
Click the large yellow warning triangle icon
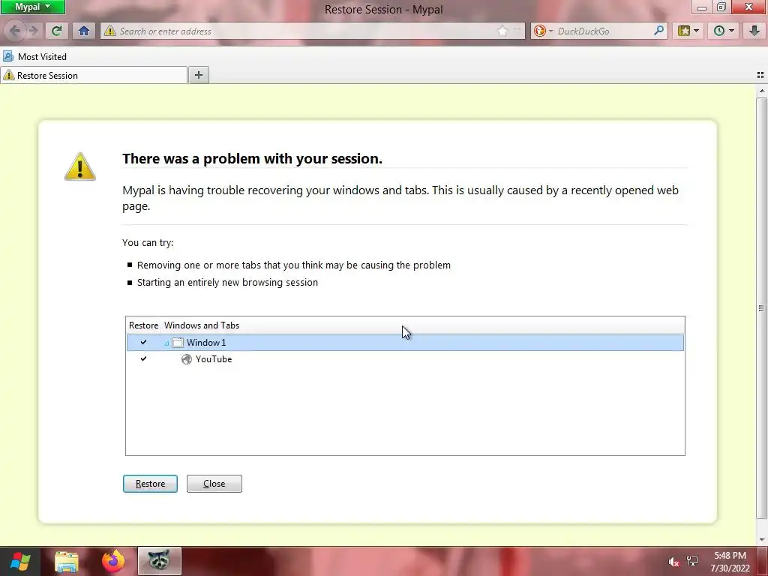[79, 166]
